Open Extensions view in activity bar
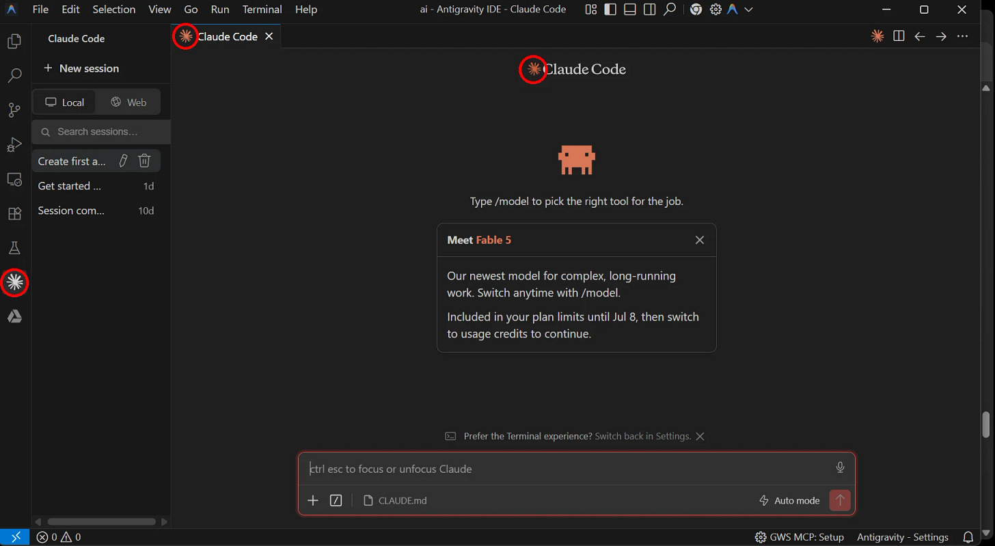 tap(14, 213)
